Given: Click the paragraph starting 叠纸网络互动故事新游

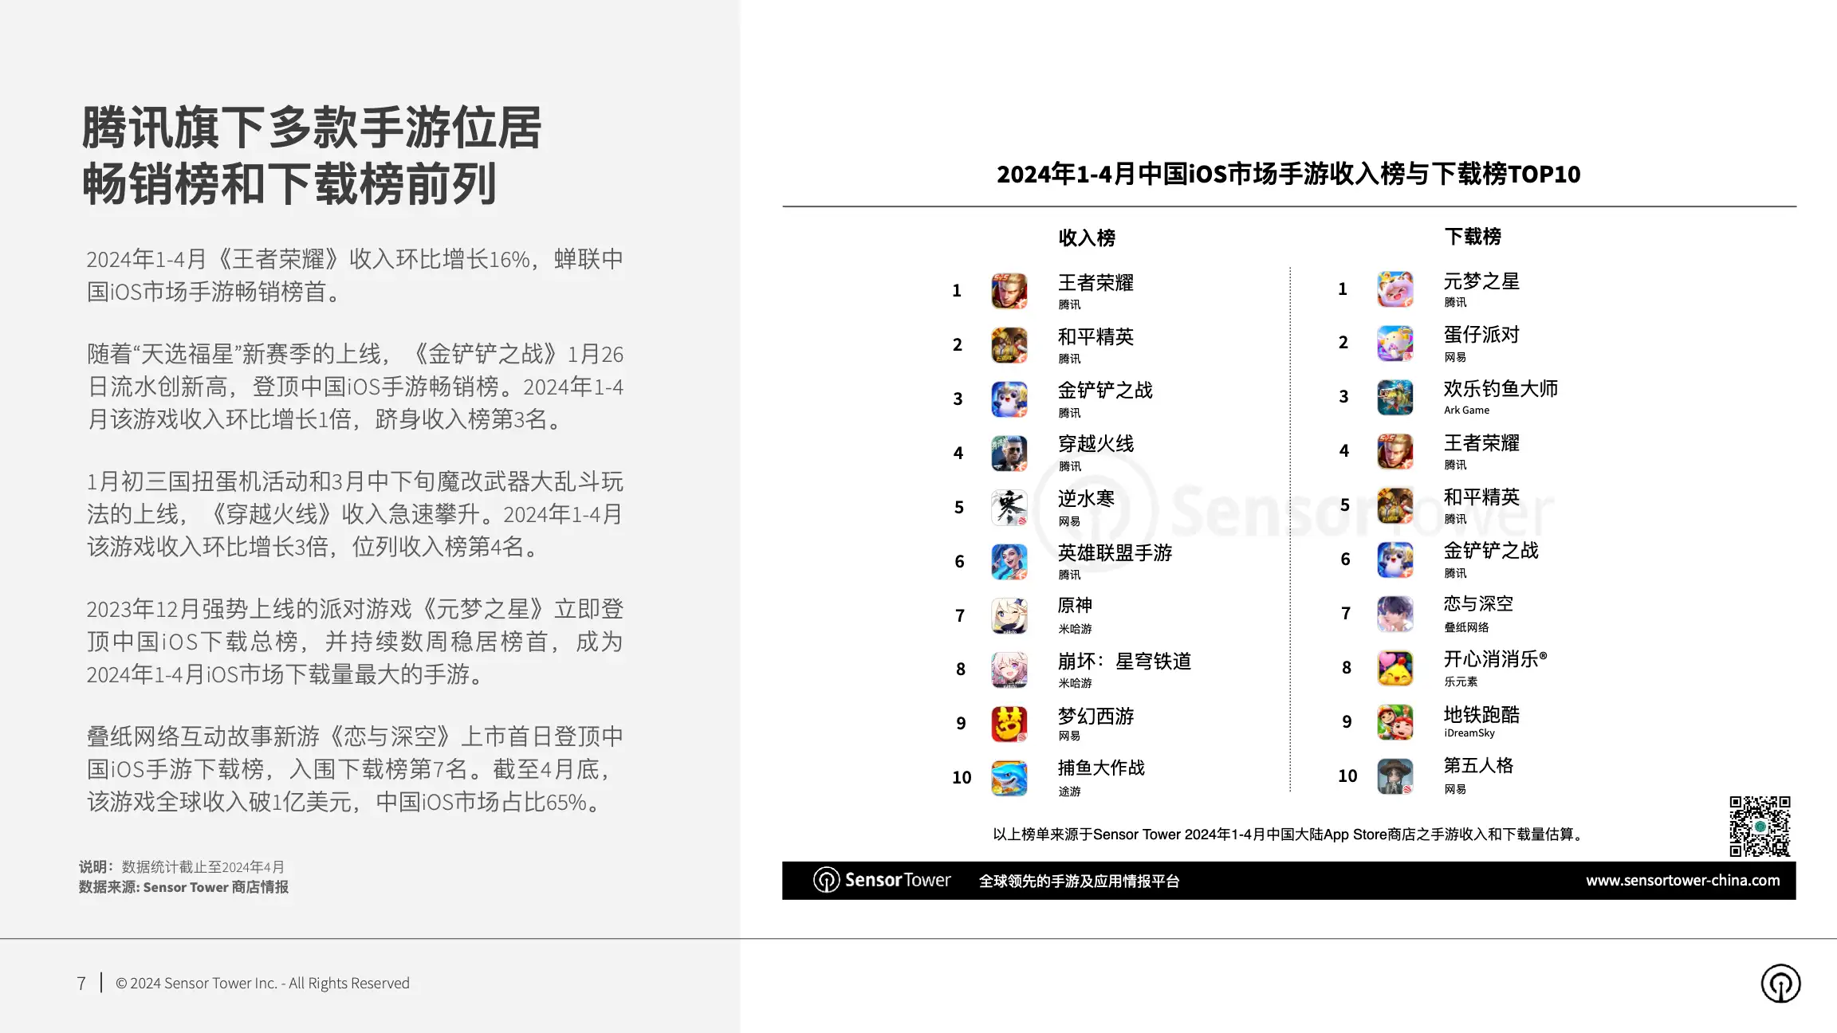Looking at the screenshot, I should pyautogui.click(x=355, y=769).
